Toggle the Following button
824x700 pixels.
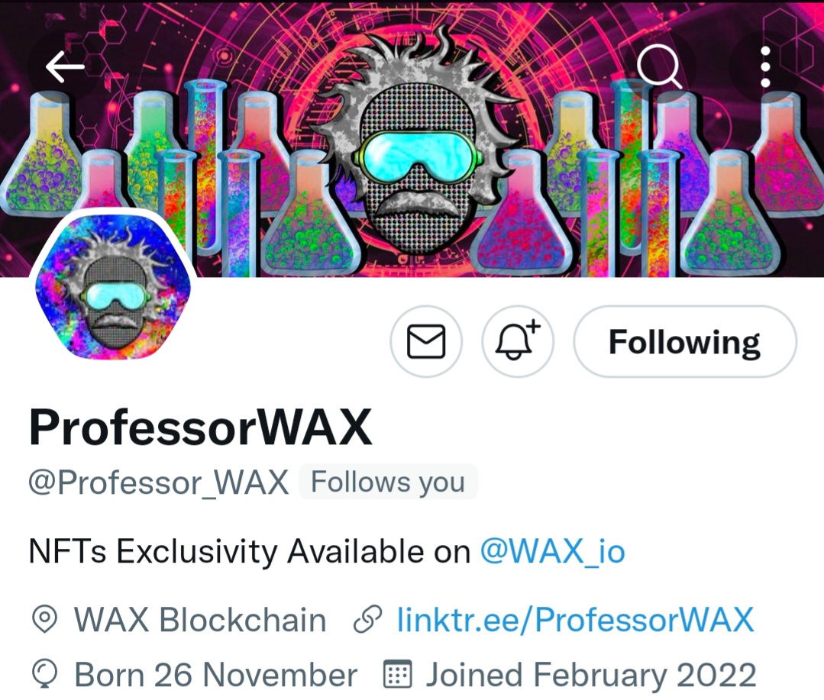pos(685,341)
